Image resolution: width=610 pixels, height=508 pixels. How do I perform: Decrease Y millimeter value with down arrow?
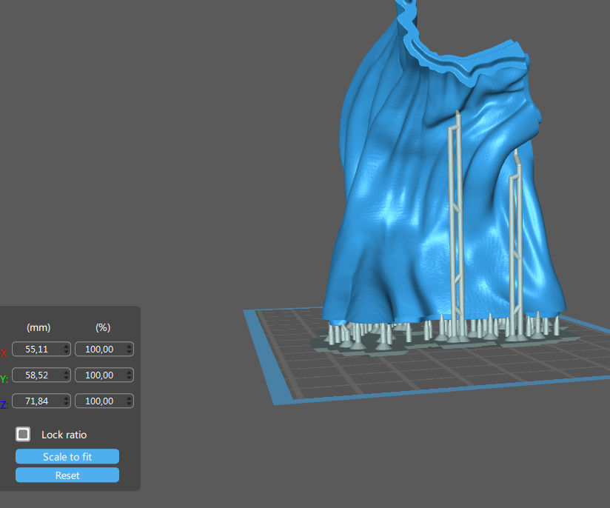pyautogui.click(x=67, y=378)
